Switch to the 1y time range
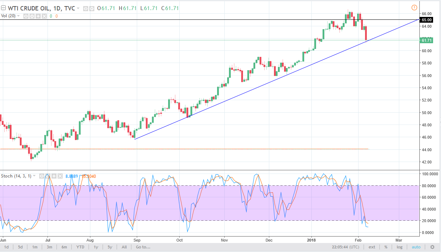441x252 pixels. point(96,247)
